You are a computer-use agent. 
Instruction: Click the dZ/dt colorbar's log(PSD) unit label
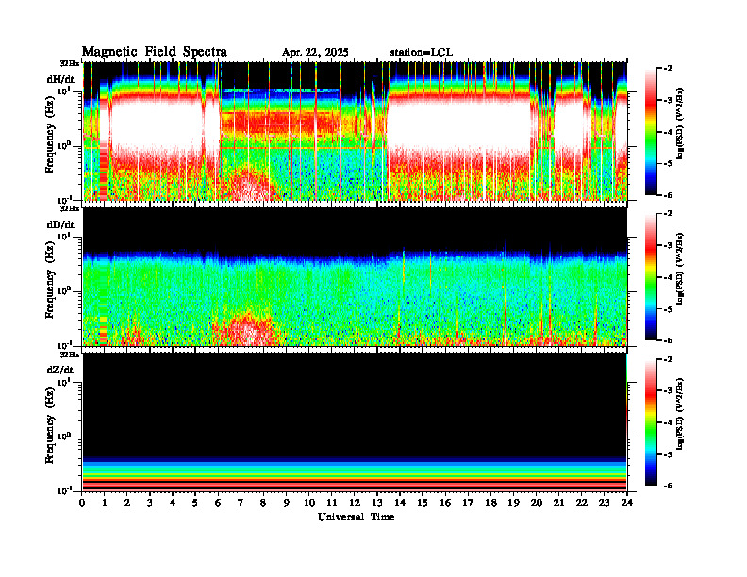(x=680, y=414)
